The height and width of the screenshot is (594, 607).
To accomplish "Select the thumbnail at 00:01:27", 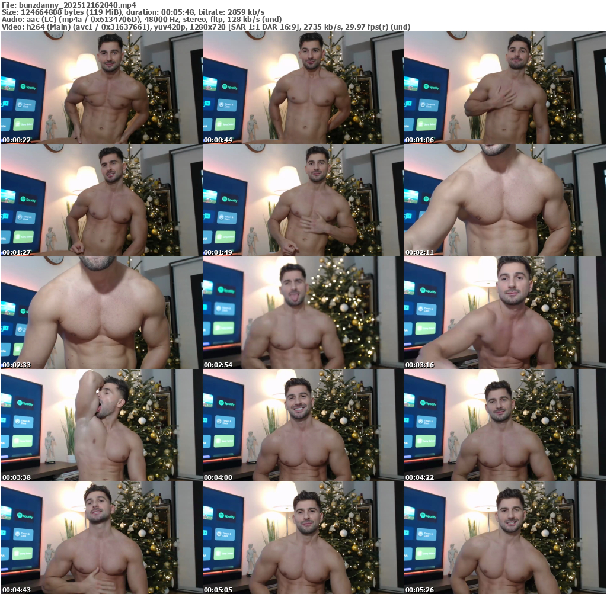I will coord(101,200).
